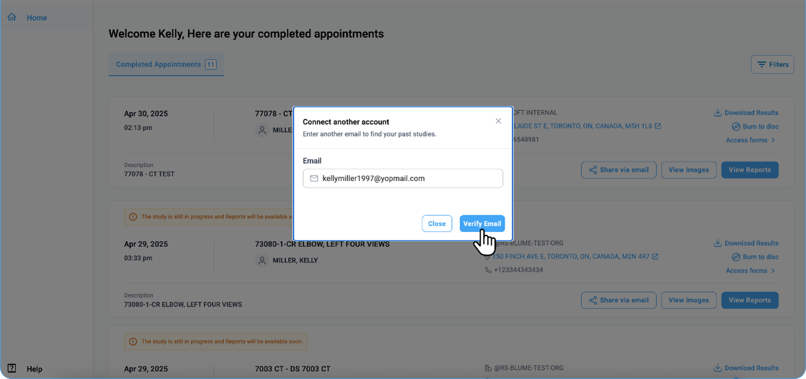Click Burn to disc for elbow study
This screenshot has width=806, height=379.
click(755, 257)
